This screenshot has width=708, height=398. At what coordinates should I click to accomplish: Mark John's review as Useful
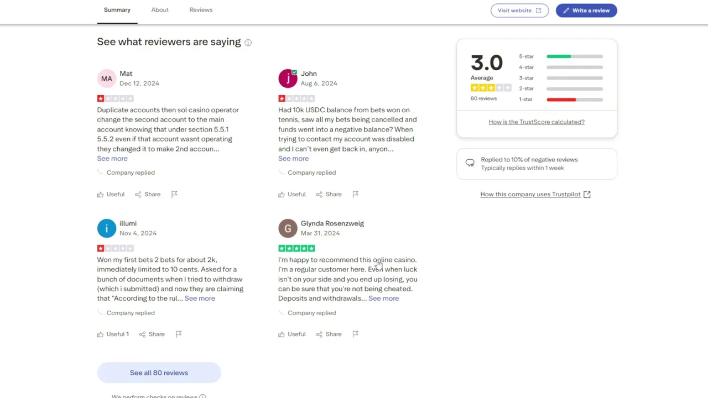click(292, 194)
